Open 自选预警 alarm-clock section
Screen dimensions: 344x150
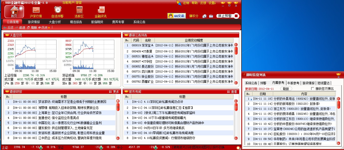(x=58, y=12)
